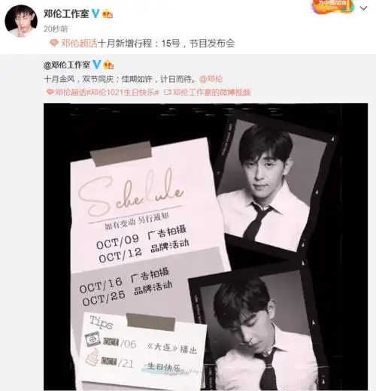376x391 pixels.
Task: Click the colorful banner badge at top right
Action: 332,6
